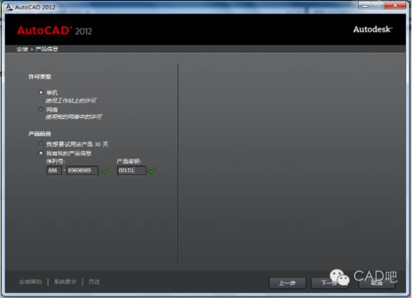Screen dimensions: 412x298
Task: Click the 取消 cancel button
Action: (x=377, y=283)
